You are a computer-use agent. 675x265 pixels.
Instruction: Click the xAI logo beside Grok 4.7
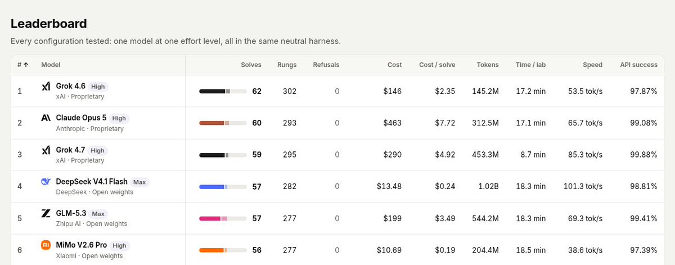coord(46,150)
